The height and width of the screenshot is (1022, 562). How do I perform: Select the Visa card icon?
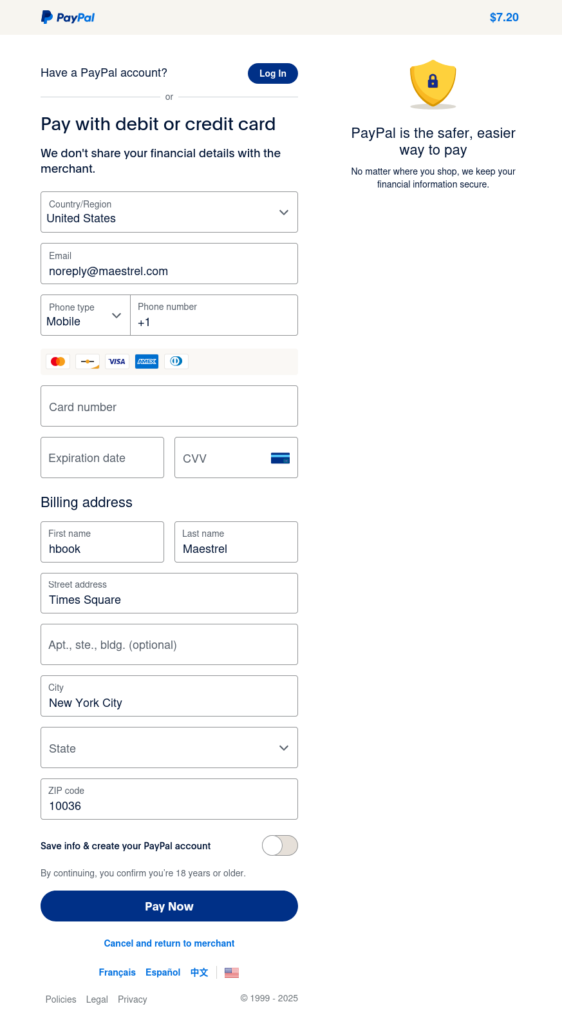point(117,362)
